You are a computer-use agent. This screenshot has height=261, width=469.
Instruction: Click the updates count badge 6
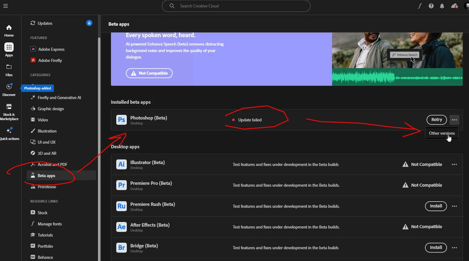click(x=89, y=23)
